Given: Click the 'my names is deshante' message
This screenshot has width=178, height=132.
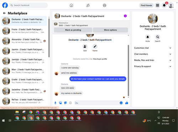Looking at the screenshot, I should pyautogui.click(x=71, y=93).
